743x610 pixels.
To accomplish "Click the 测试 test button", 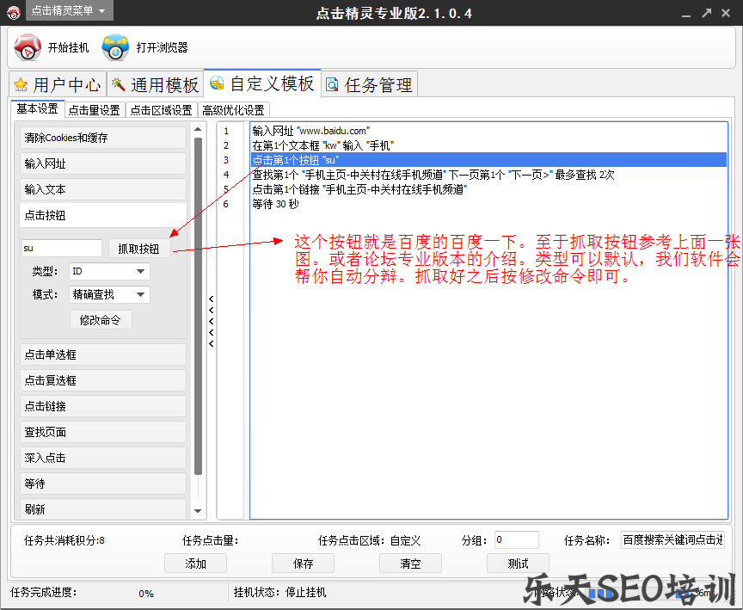I will coord(518,564).
